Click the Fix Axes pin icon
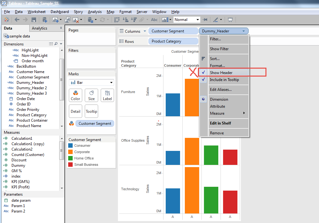 [205, 20]
